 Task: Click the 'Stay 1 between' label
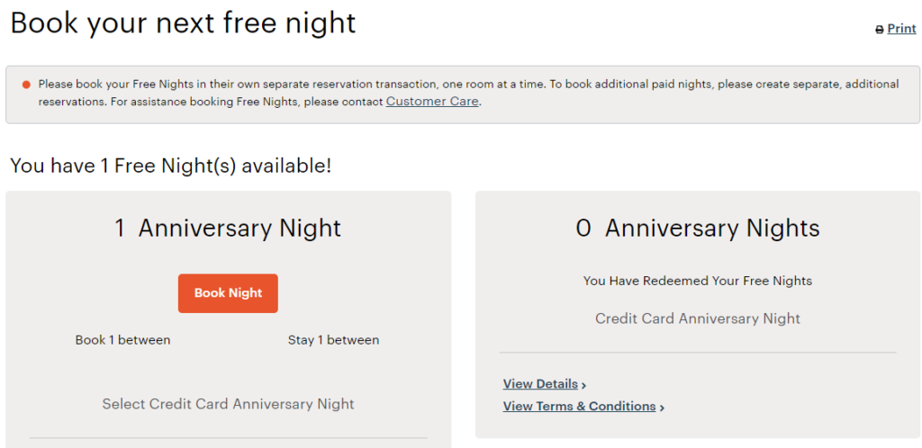(x=333, y=340)
